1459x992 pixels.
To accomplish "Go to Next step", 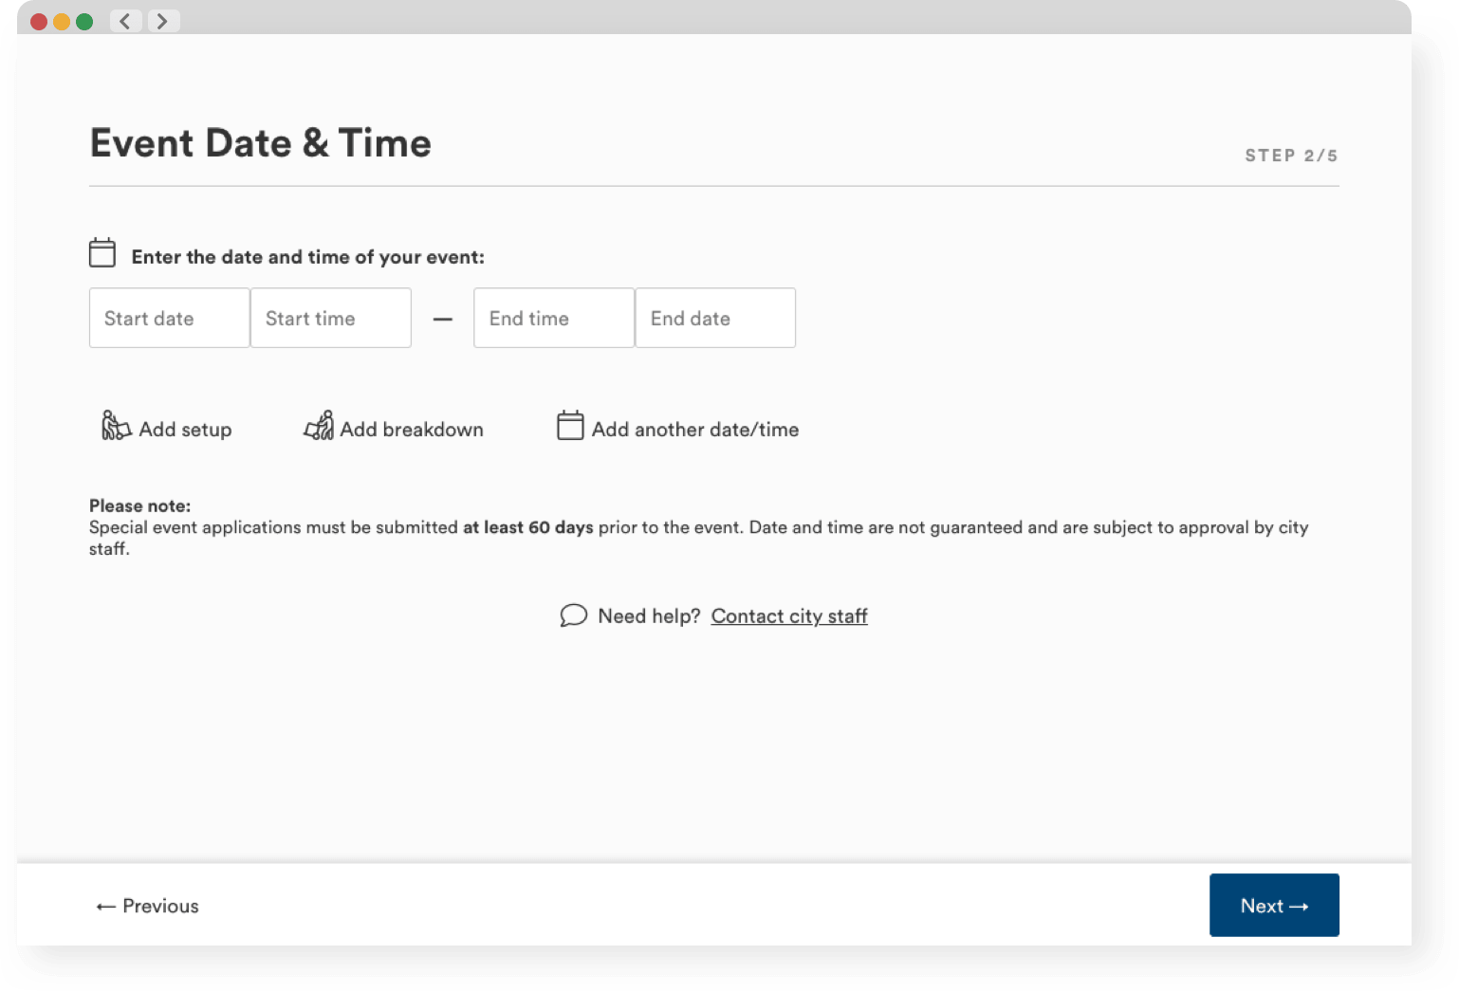I will click(x=1274, y=906).
